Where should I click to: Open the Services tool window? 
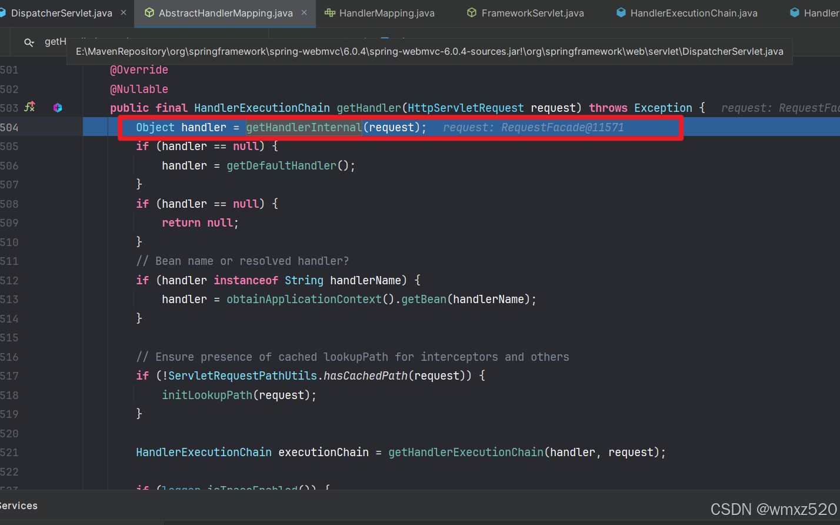click(x=18, y=506)
